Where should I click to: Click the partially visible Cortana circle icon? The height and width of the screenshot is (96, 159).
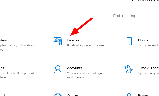pyautogui.click(x=58, y=94)
